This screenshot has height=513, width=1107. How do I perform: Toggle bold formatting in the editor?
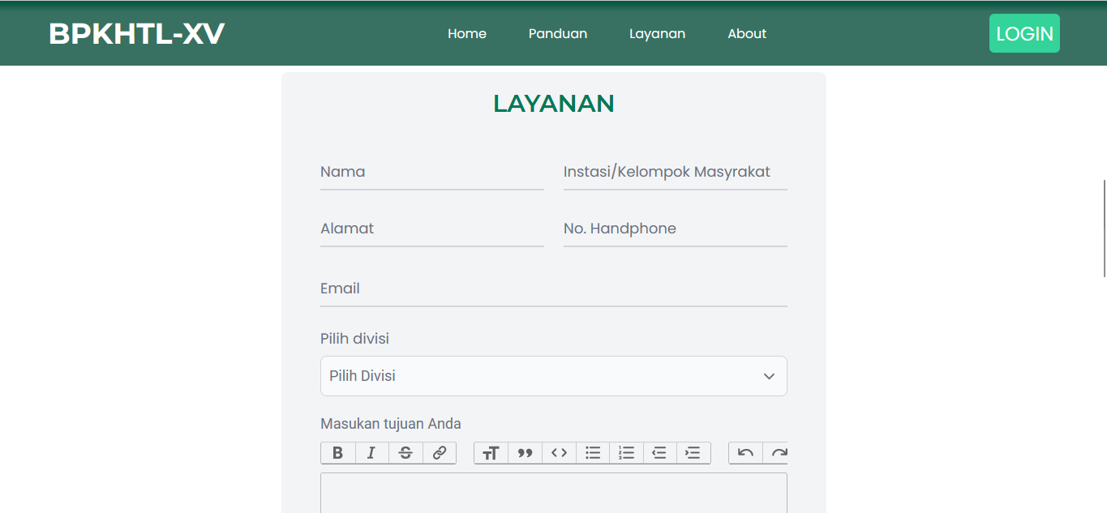(x=338, y=453)
